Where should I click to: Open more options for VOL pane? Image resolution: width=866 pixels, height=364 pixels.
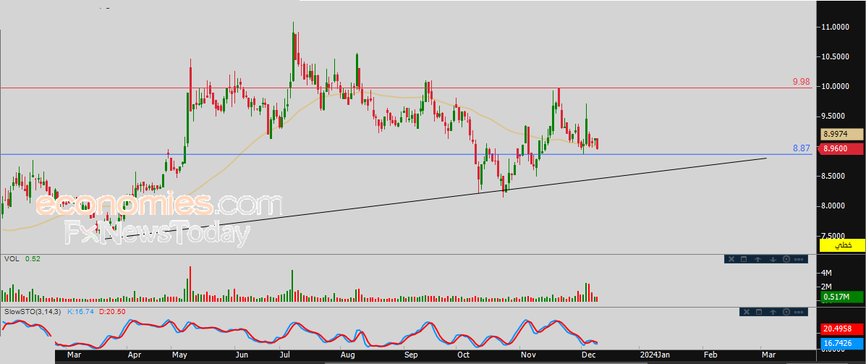(799, 259)
